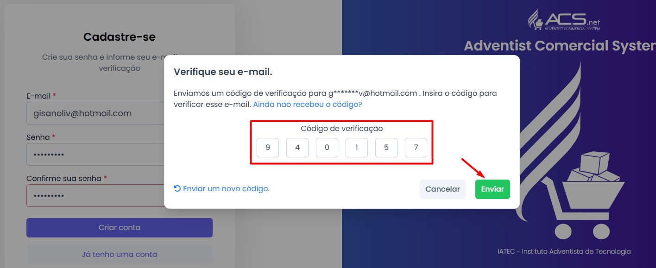The width and height of the screenshot is (656, 268).
Task: Click the ACS.net logo
Action: [x=564, y=20]
